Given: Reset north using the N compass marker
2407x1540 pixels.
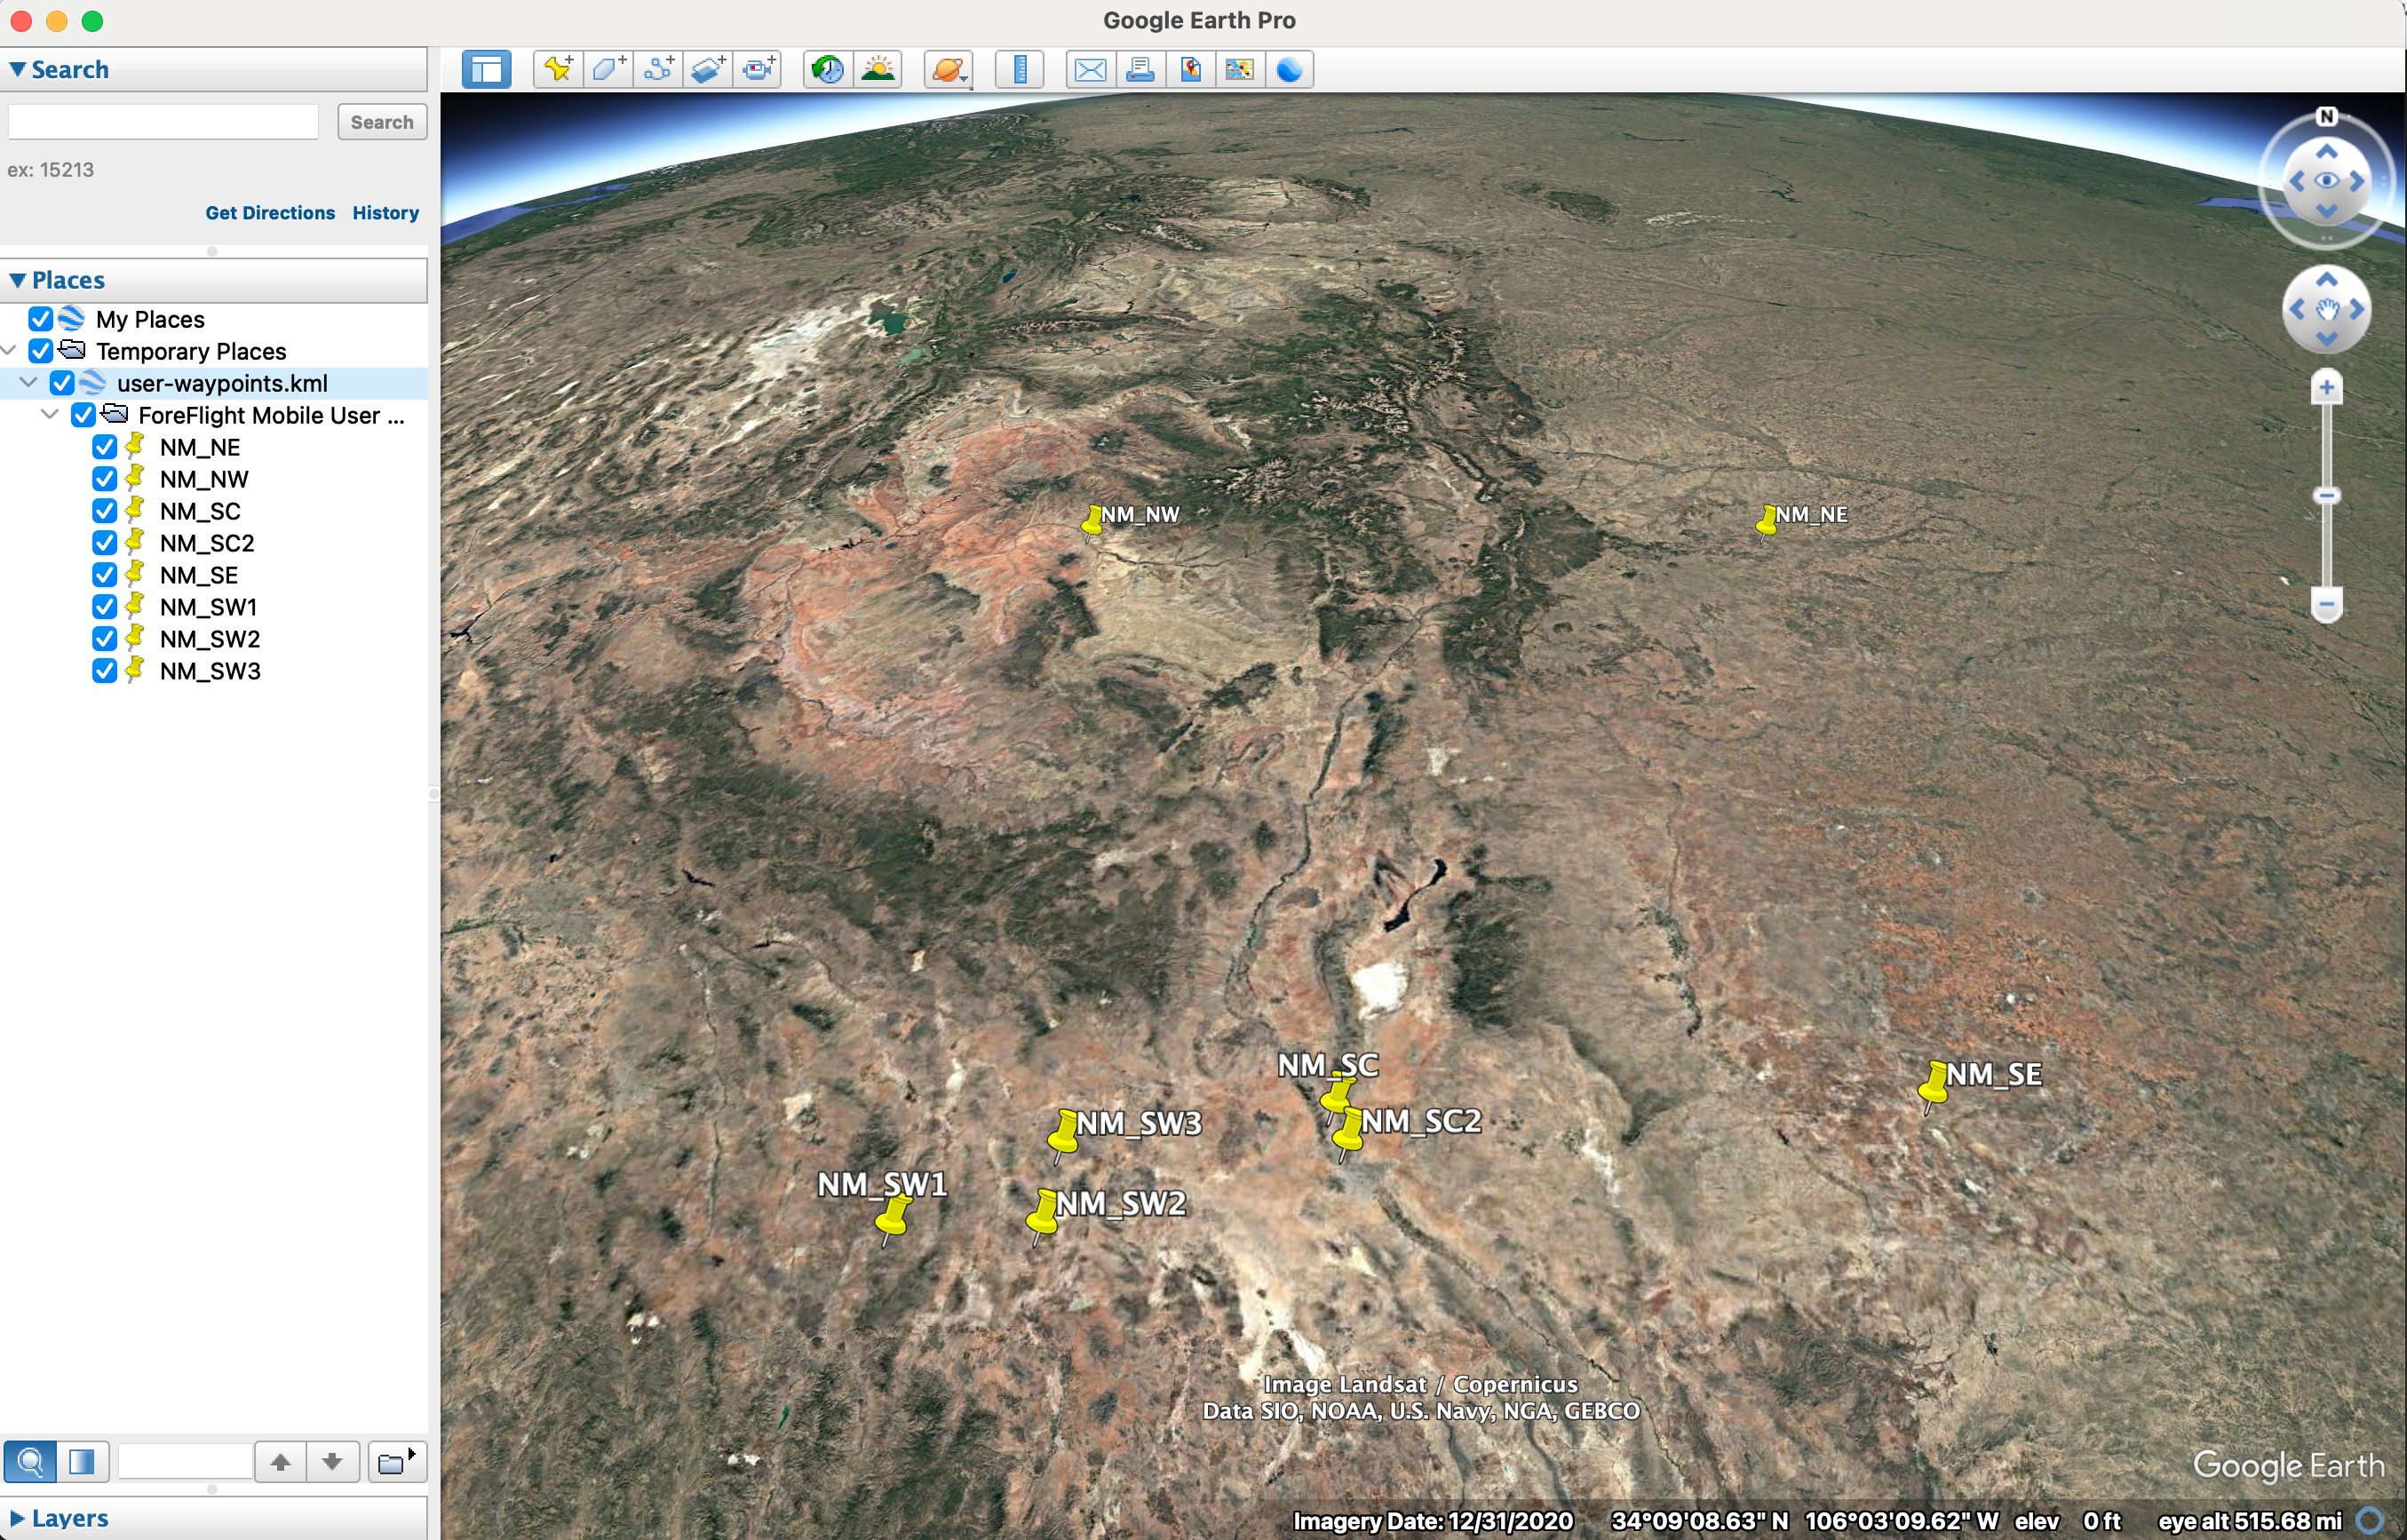Looking at the screenshot, I should coord(2327,116).
